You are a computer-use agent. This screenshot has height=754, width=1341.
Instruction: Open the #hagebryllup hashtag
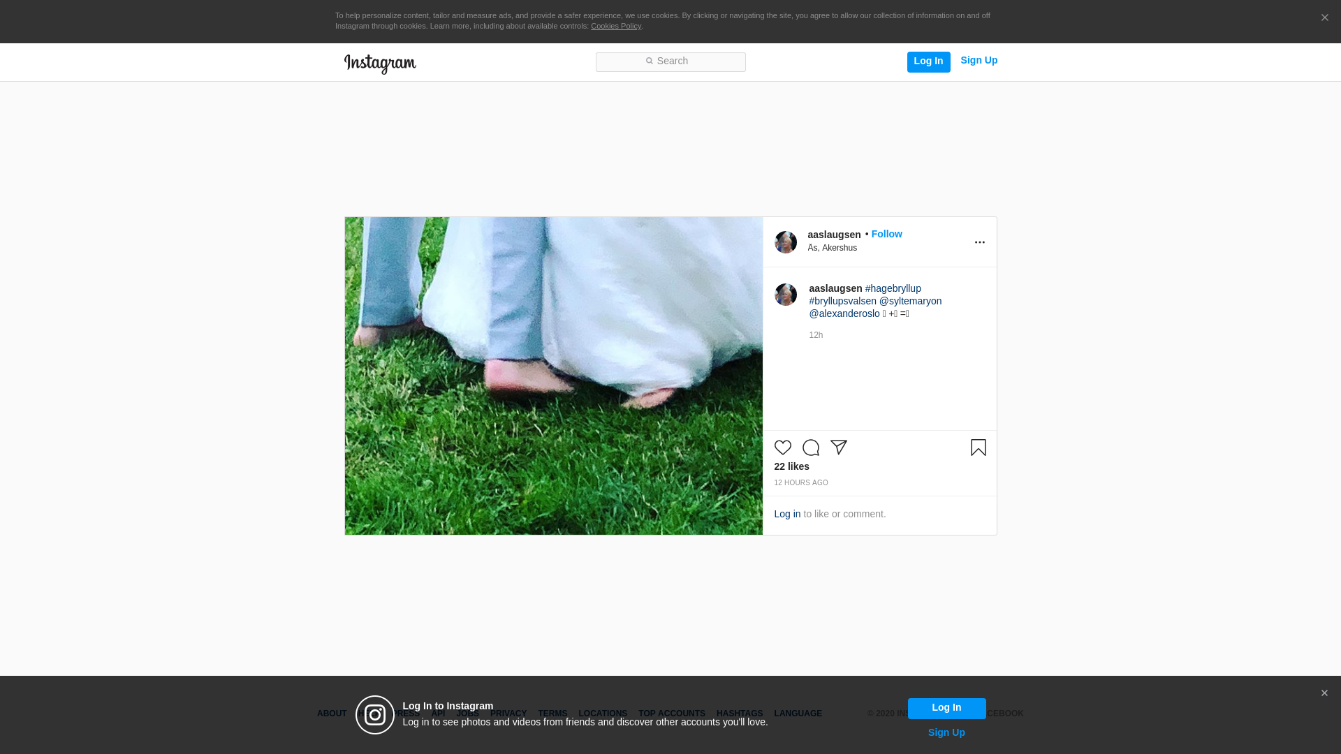click(893, 288)
